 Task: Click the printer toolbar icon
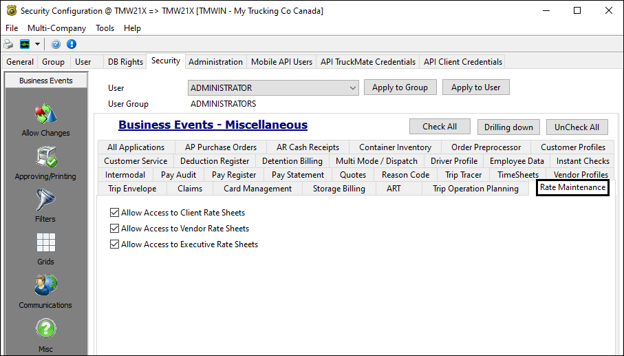(8, 44)
